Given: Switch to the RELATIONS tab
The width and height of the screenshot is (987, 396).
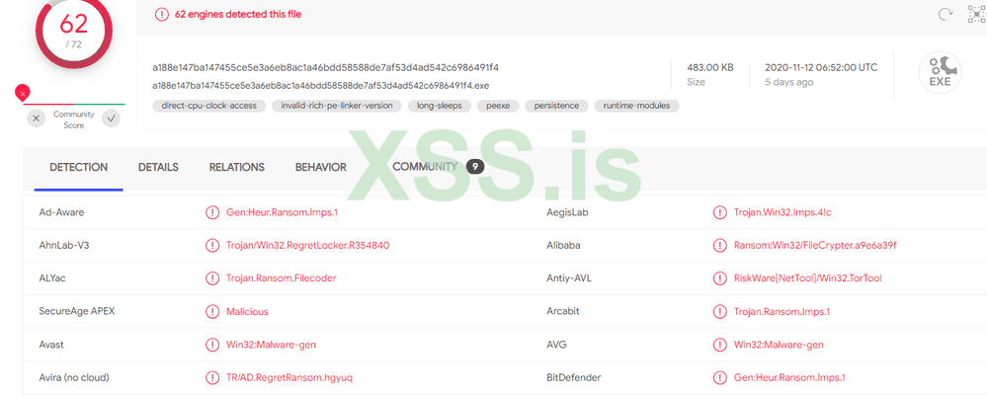Looking at the screenshot, I should [x=237, y=168].
